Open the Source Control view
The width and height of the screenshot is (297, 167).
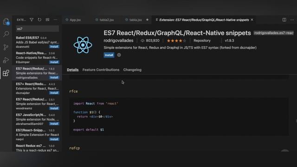[6, 47]
